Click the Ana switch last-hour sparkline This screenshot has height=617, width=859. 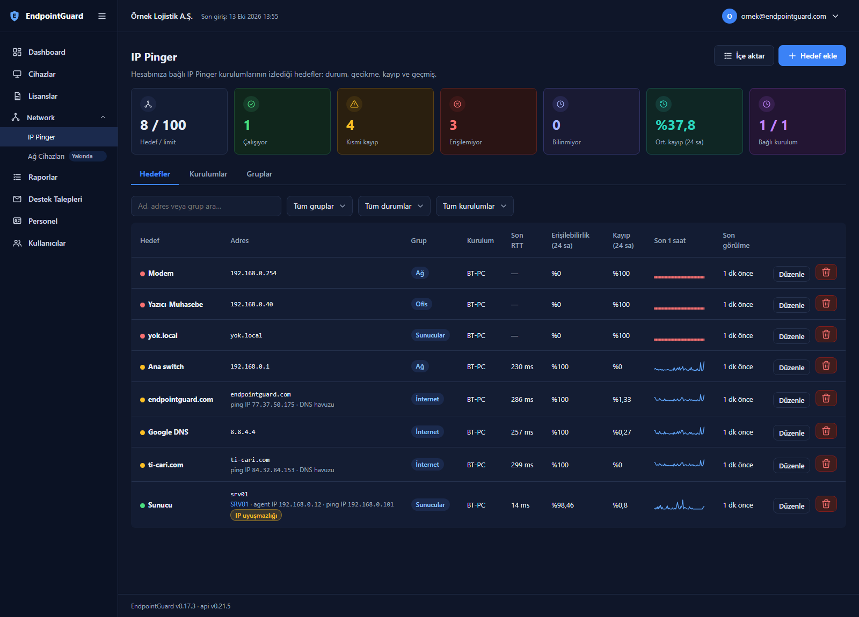click(679, 367)
